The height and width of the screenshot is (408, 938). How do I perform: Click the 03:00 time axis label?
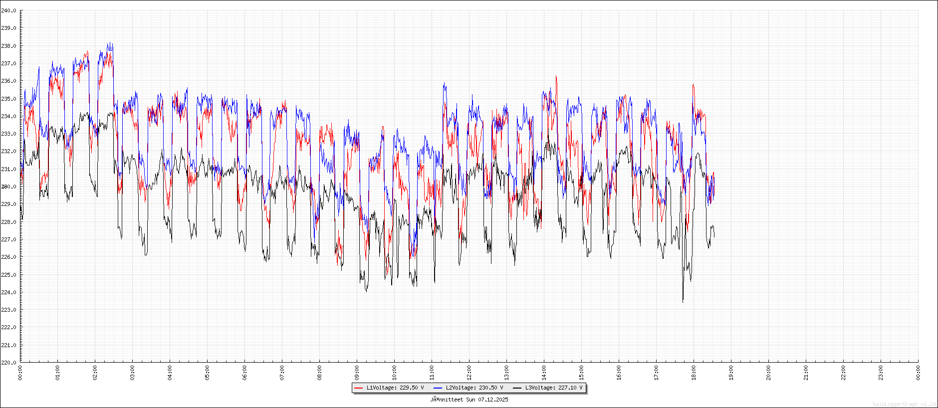pos(132,373)
